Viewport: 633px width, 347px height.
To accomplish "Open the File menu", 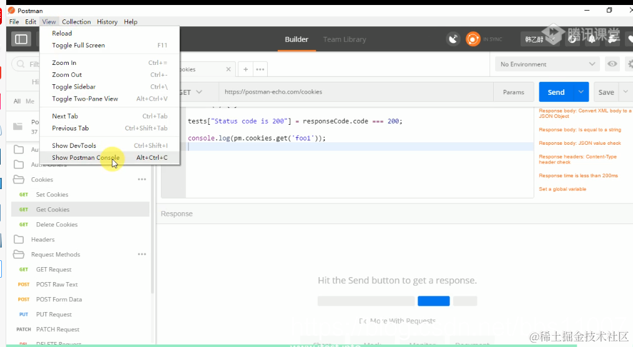I will (x=14, y=22).
